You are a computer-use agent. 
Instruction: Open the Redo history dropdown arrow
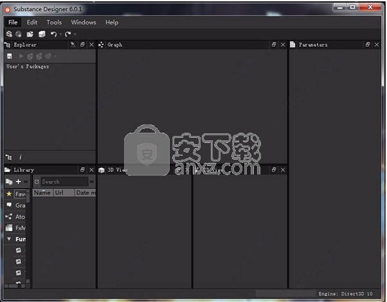pos(75,34)
